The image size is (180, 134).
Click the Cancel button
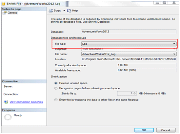[166, 130]
